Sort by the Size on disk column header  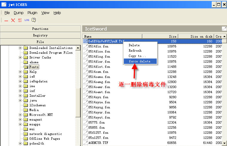(x=196, y=36)
